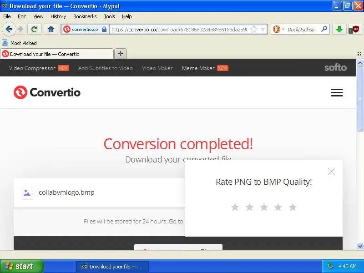Reload the current page
The width and height of the screenshot is (364, 273).
[x=35, y=29]
